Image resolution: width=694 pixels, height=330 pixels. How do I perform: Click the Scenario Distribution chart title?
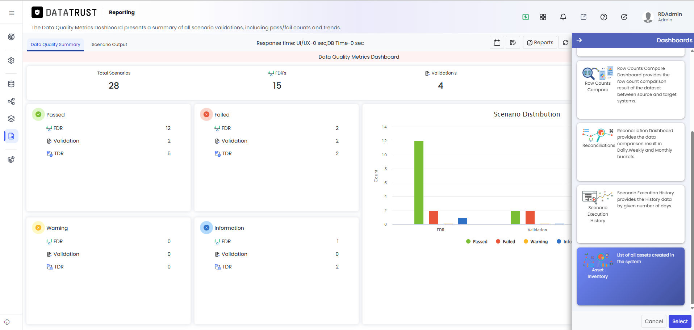click(x=527, y=114)
